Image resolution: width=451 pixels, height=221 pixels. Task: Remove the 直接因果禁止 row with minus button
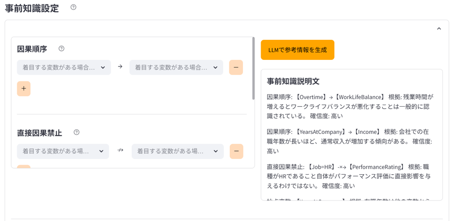(236, 152)
